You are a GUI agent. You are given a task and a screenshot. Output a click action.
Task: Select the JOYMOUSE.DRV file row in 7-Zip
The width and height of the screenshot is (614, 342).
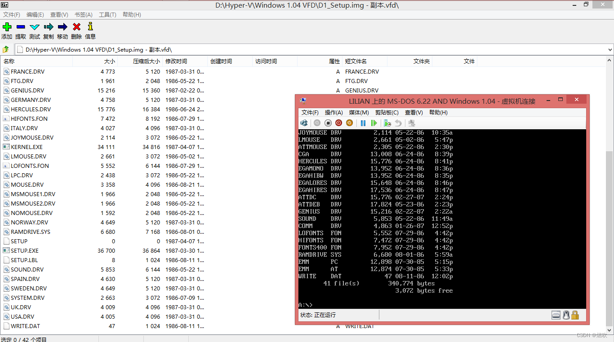click(x=148, y=137)
